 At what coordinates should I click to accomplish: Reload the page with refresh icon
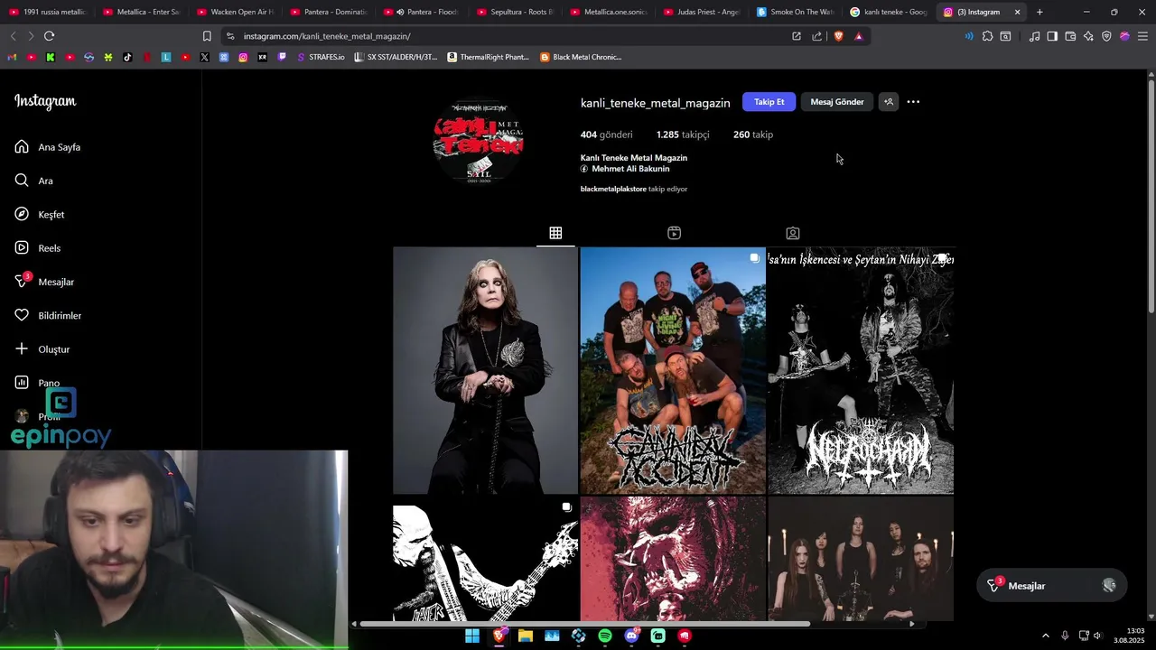click(x=49, y=36)
